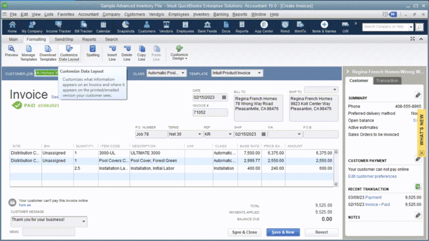Launch the Income Tracker
The image size is (429, 241).
point(59,27)
